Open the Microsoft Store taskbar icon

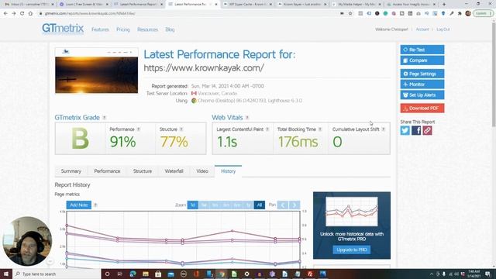(x=158, y=274)
